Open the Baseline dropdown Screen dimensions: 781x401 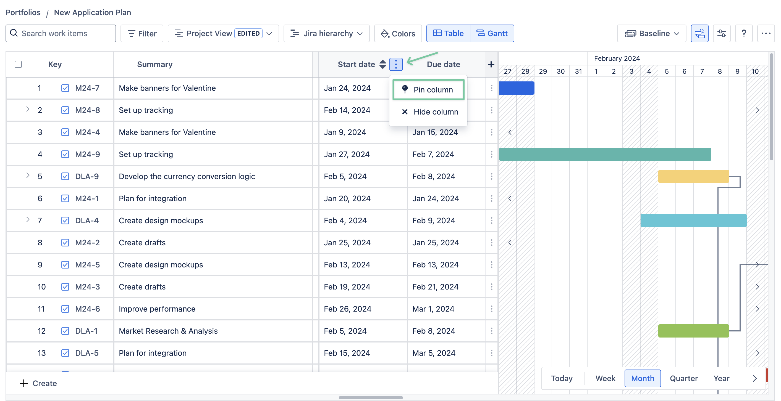click(x=652, y=33)
